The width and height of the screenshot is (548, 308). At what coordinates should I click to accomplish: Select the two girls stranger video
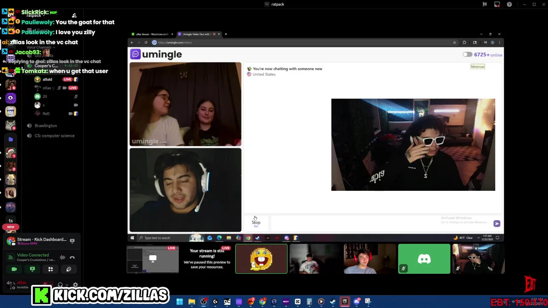pos(185,104)
